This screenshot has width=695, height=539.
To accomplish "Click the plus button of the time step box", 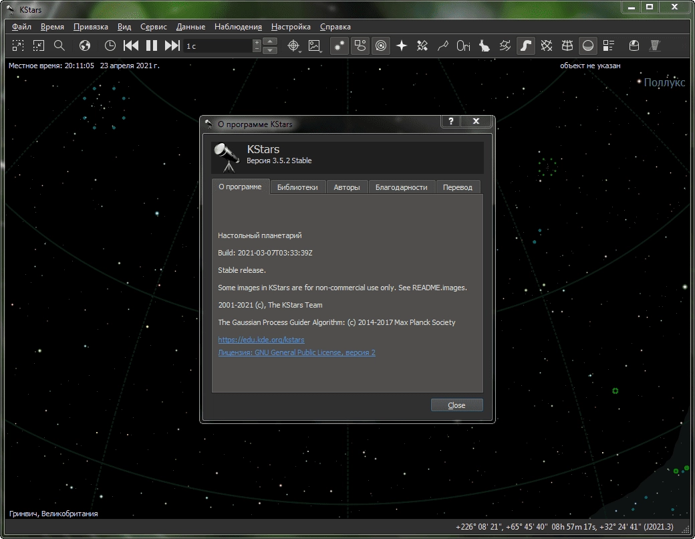I will click(x=257, y=43).
